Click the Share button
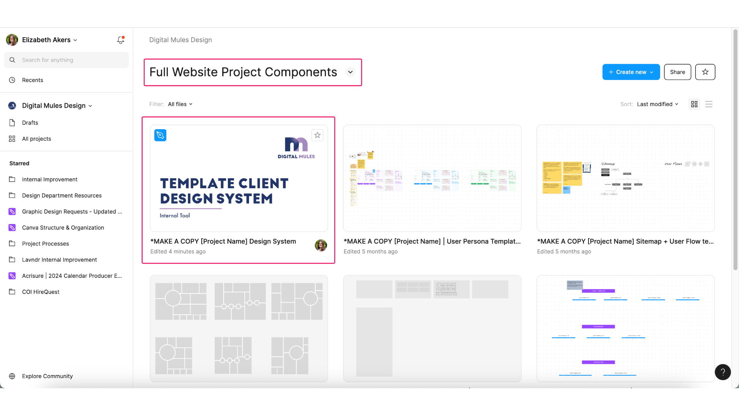Image resolution: width=739 pixels, height=415 pixels. click(677, 72)
